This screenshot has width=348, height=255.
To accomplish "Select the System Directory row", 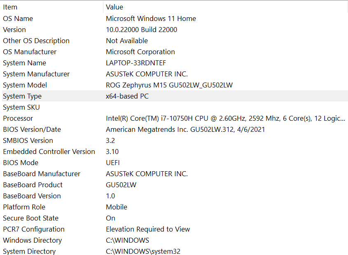I will [29, 251].
